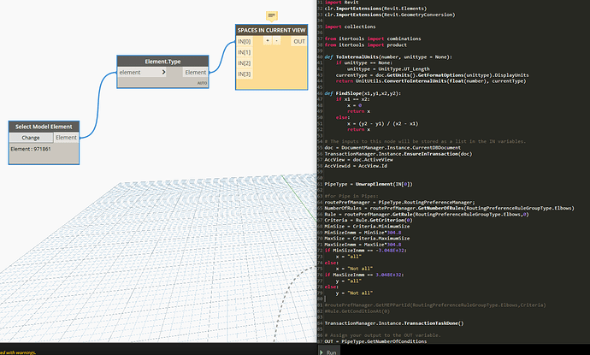Click the 'OUT = PipeType.GetNumberOfConditions' line
This screenshot has width=590, height=355.
[x=375, y=341]
